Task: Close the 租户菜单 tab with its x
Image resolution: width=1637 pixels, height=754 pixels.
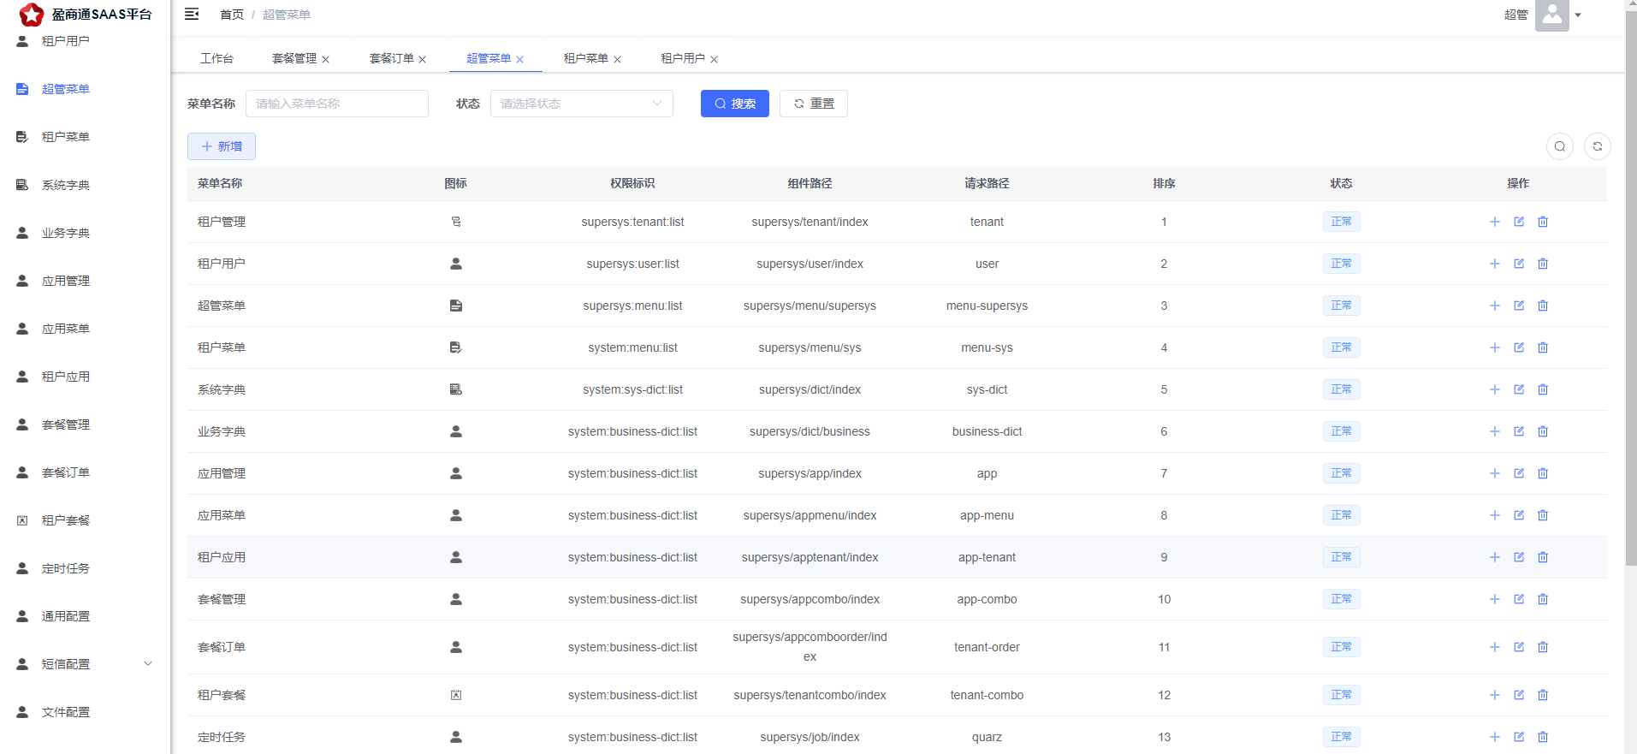Action: [617, 59]
